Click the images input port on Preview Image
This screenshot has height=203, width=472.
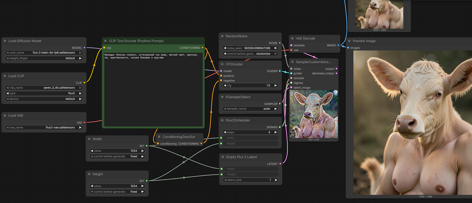point(348,48)
